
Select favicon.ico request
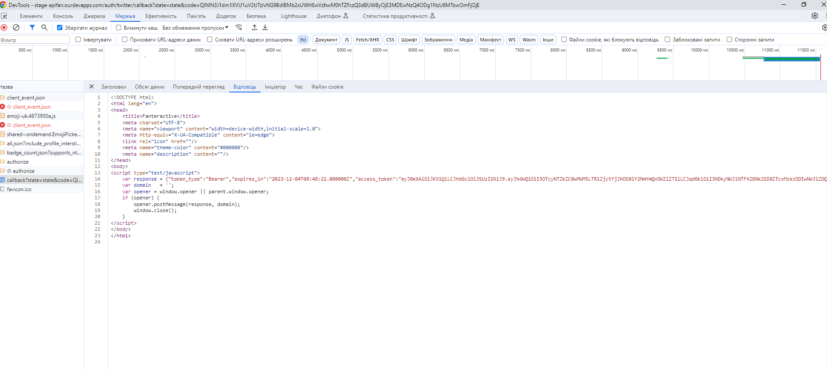(42, 189)
